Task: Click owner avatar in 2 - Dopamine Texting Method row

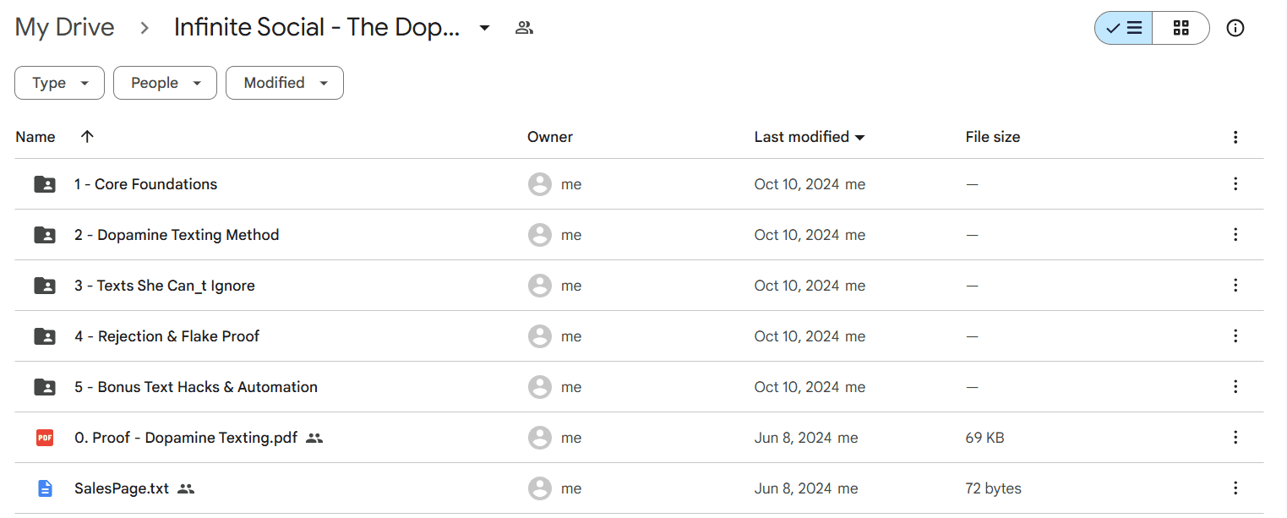Action: tap(540, 235)
